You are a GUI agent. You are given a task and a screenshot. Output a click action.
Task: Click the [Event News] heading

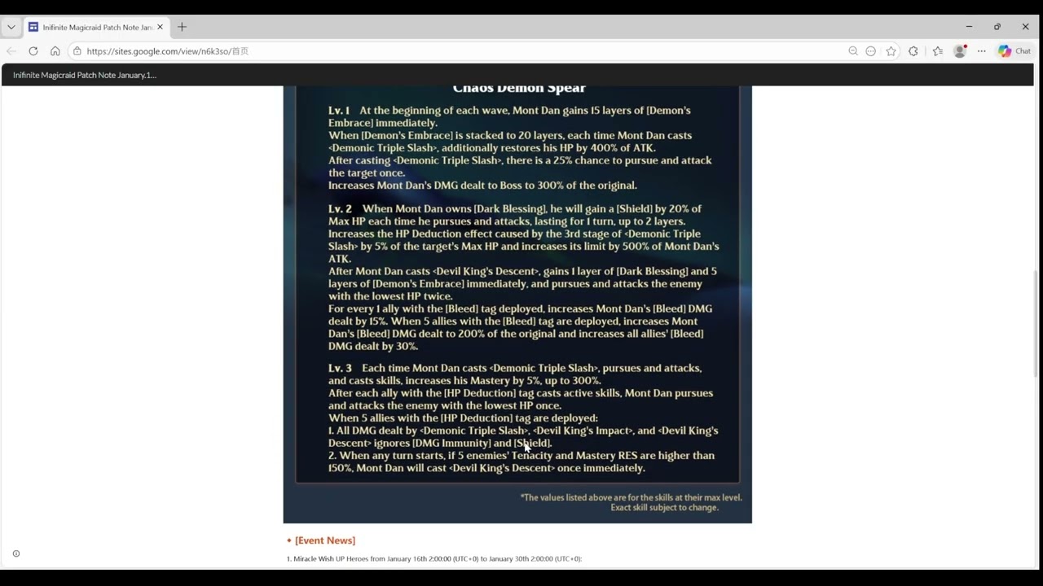point(325,540)
